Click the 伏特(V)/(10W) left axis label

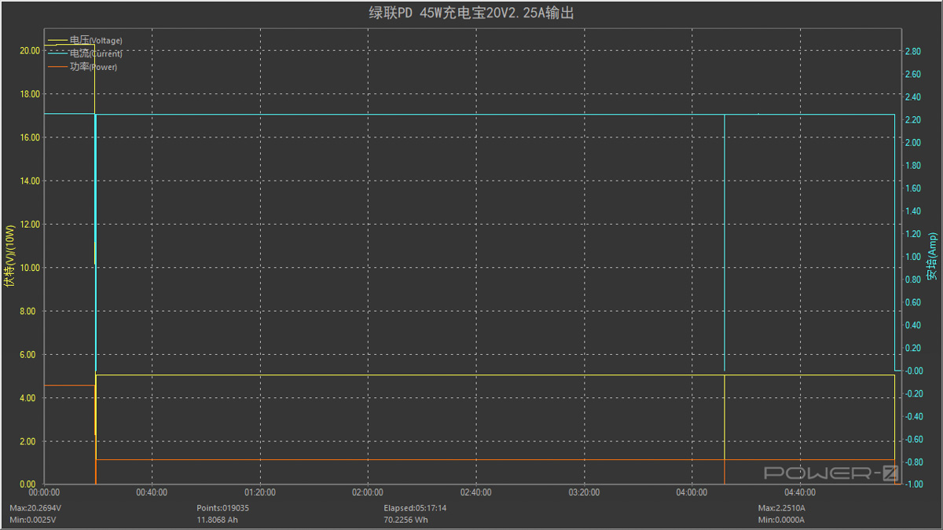pyautogui.click(x=10, y=257)
